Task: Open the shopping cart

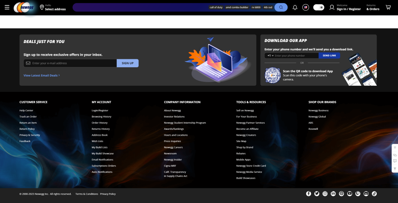Action: (x=388, y=7)
